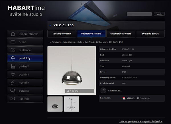Download the XILO CL 150 PDF link
The width and height of the screenshot is (171, 124).
point(133,98)
